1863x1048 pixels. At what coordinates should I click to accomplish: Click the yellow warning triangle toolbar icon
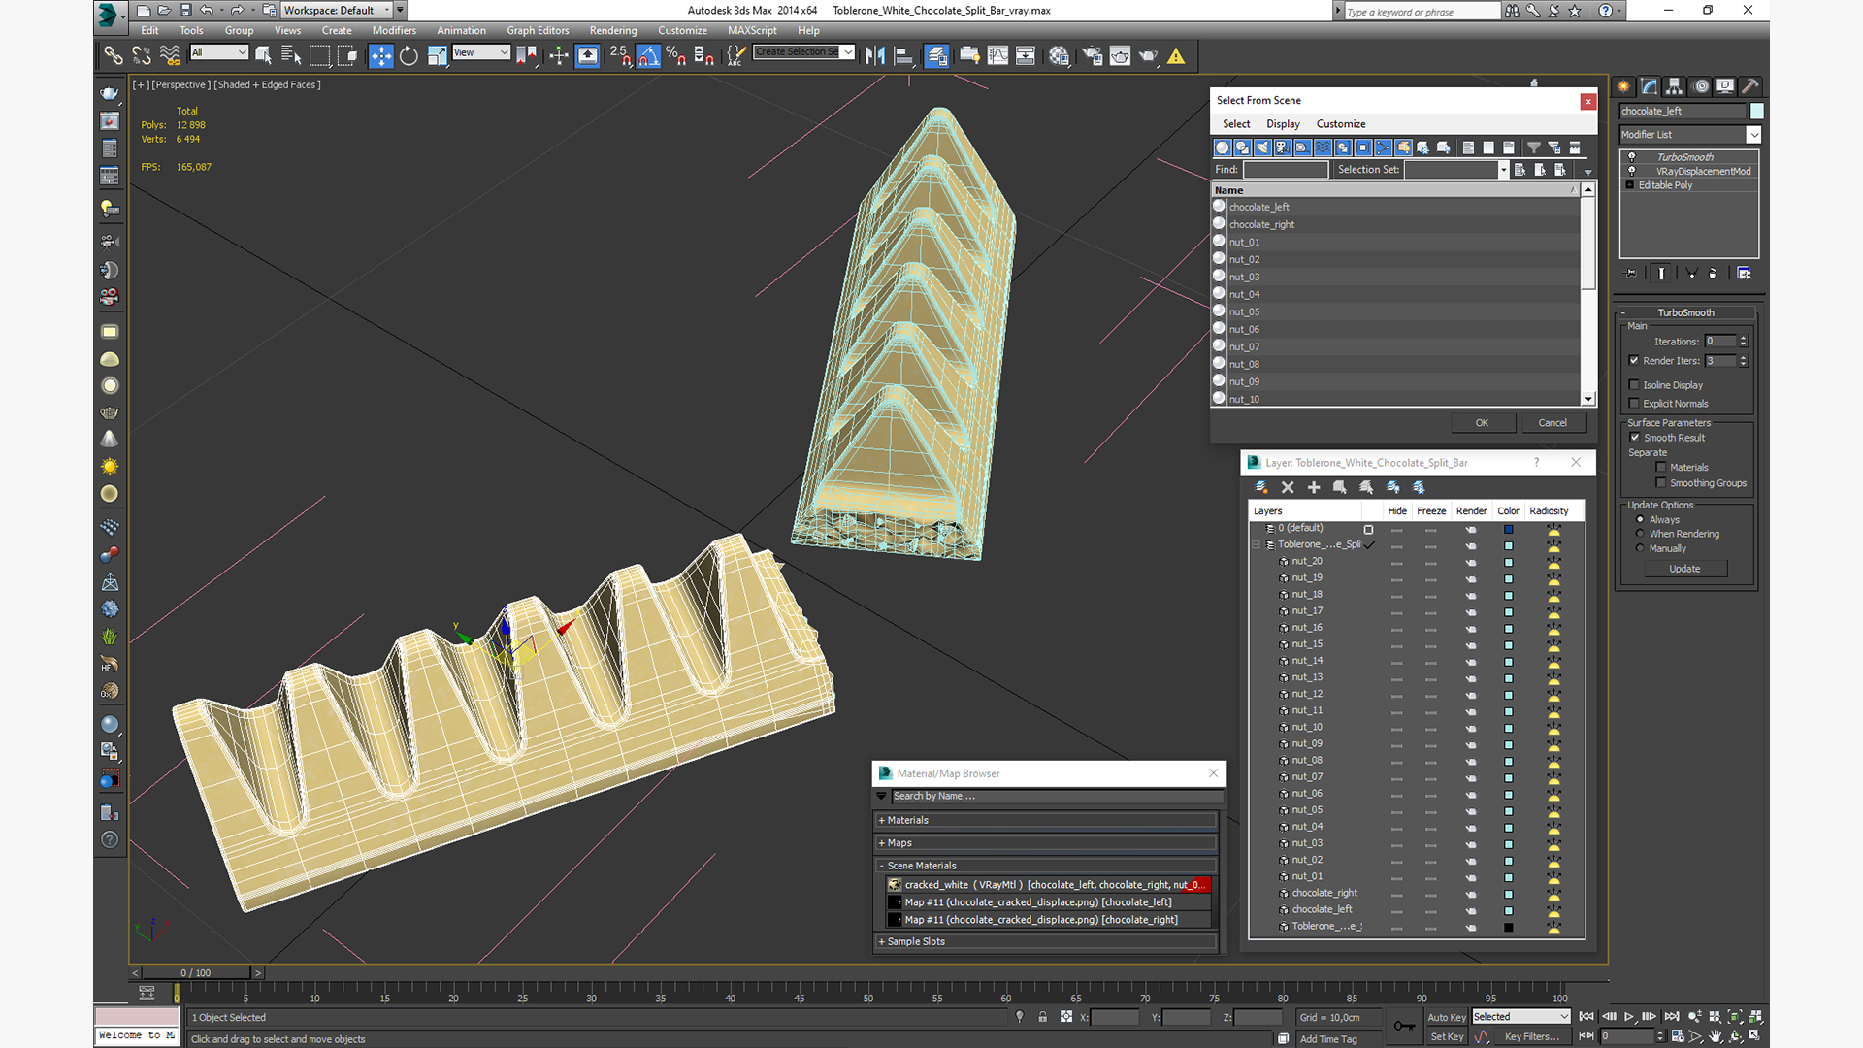[1176, 56]
